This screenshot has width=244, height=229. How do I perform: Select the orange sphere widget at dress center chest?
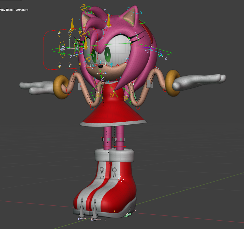pos(112,95)
